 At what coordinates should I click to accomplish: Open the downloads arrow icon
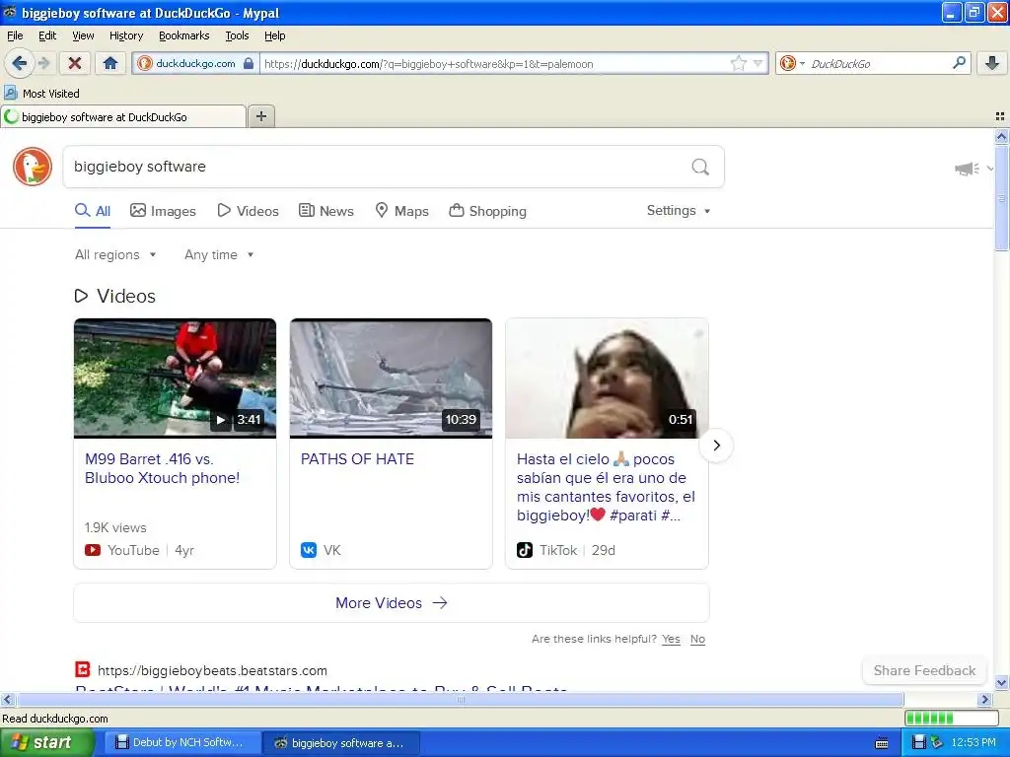click(992, 63)
